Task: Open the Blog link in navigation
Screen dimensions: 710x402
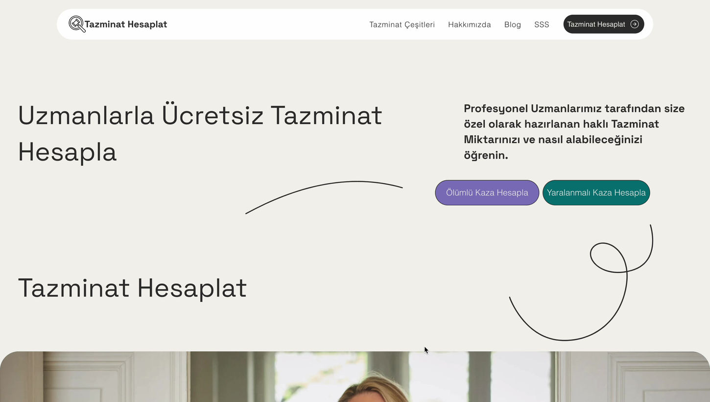Action: tap(513, 24)
